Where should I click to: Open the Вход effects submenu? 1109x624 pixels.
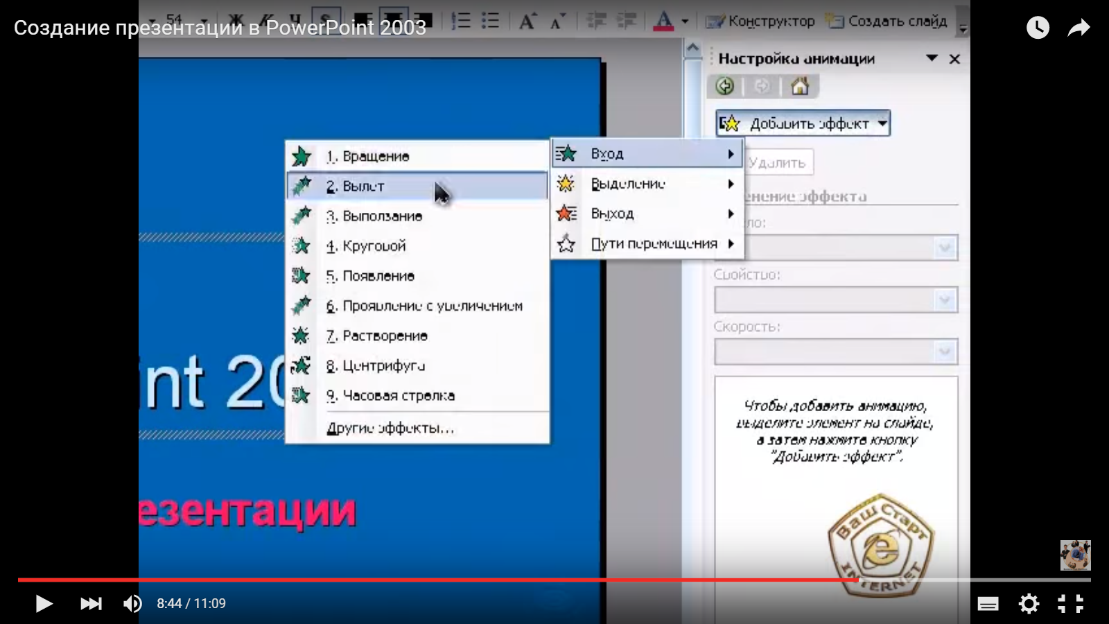[x=647, y=153]
